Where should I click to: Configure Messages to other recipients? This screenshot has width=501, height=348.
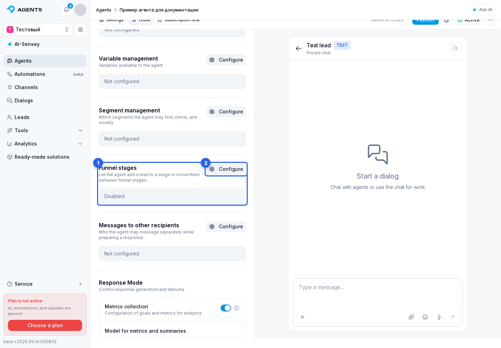point(226,227)
